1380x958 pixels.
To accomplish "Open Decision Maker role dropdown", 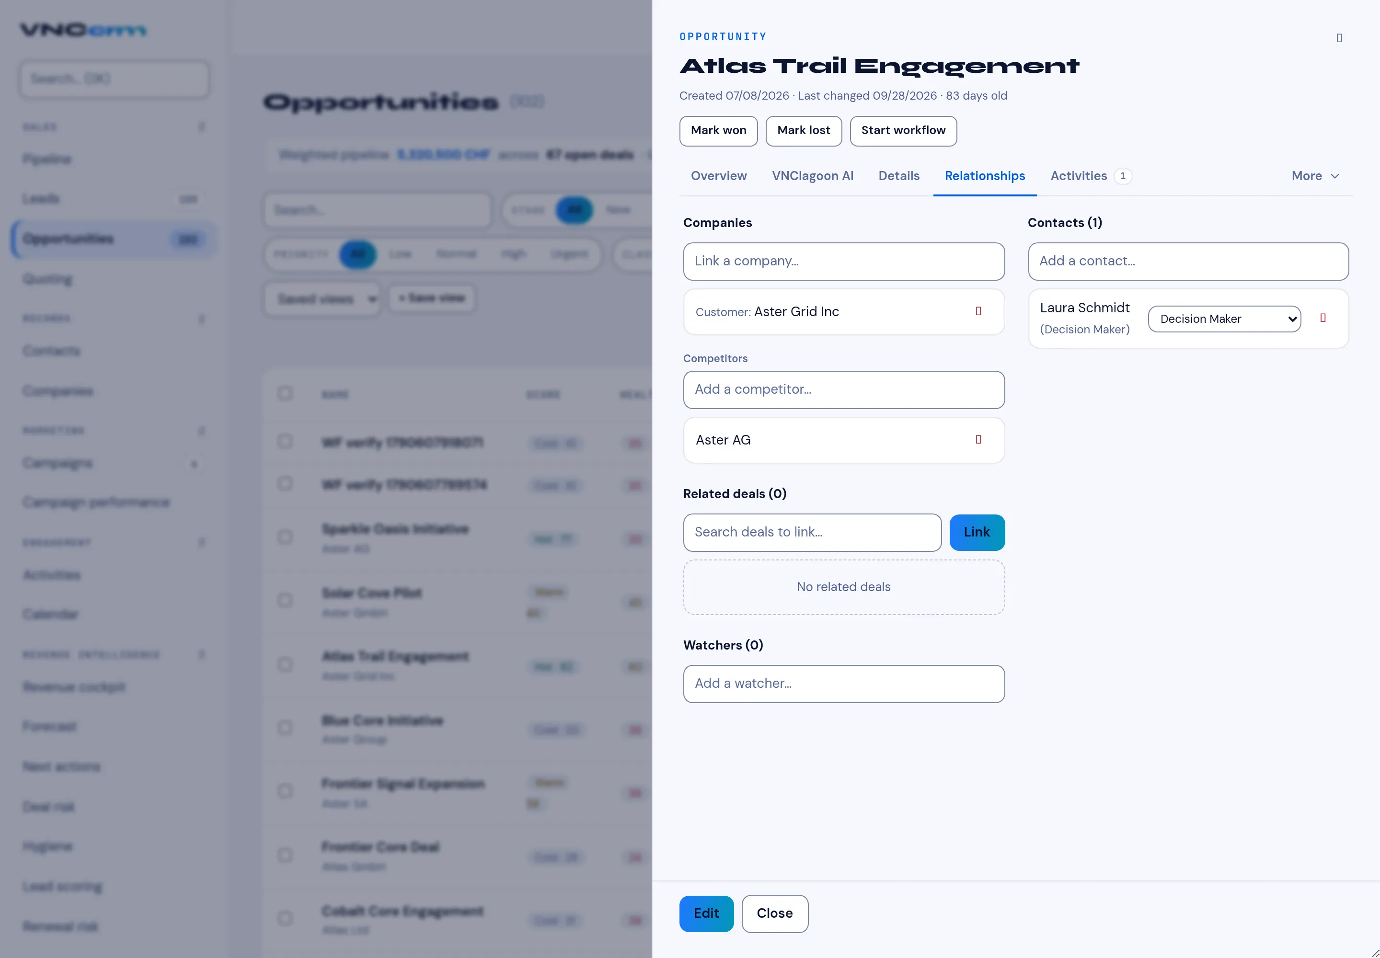I will 1224,319.
